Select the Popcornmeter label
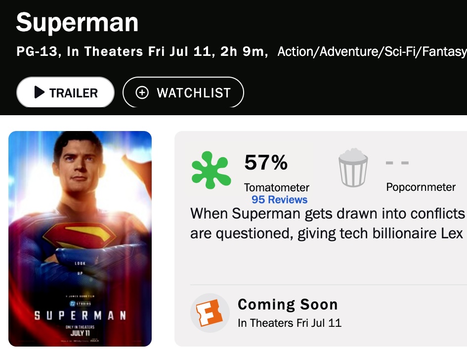The width and height of the screenshot is (467, 354). tap(421, 187)
